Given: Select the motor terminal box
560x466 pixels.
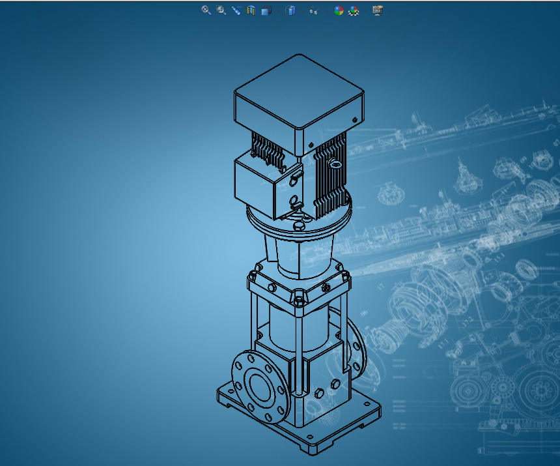Looking at the screenshot, I should coord(268,184).
